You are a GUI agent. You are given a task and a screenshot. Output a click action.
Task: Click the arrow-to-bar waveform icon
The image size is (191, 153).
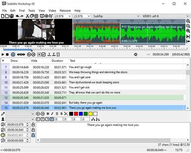point(188,42)
